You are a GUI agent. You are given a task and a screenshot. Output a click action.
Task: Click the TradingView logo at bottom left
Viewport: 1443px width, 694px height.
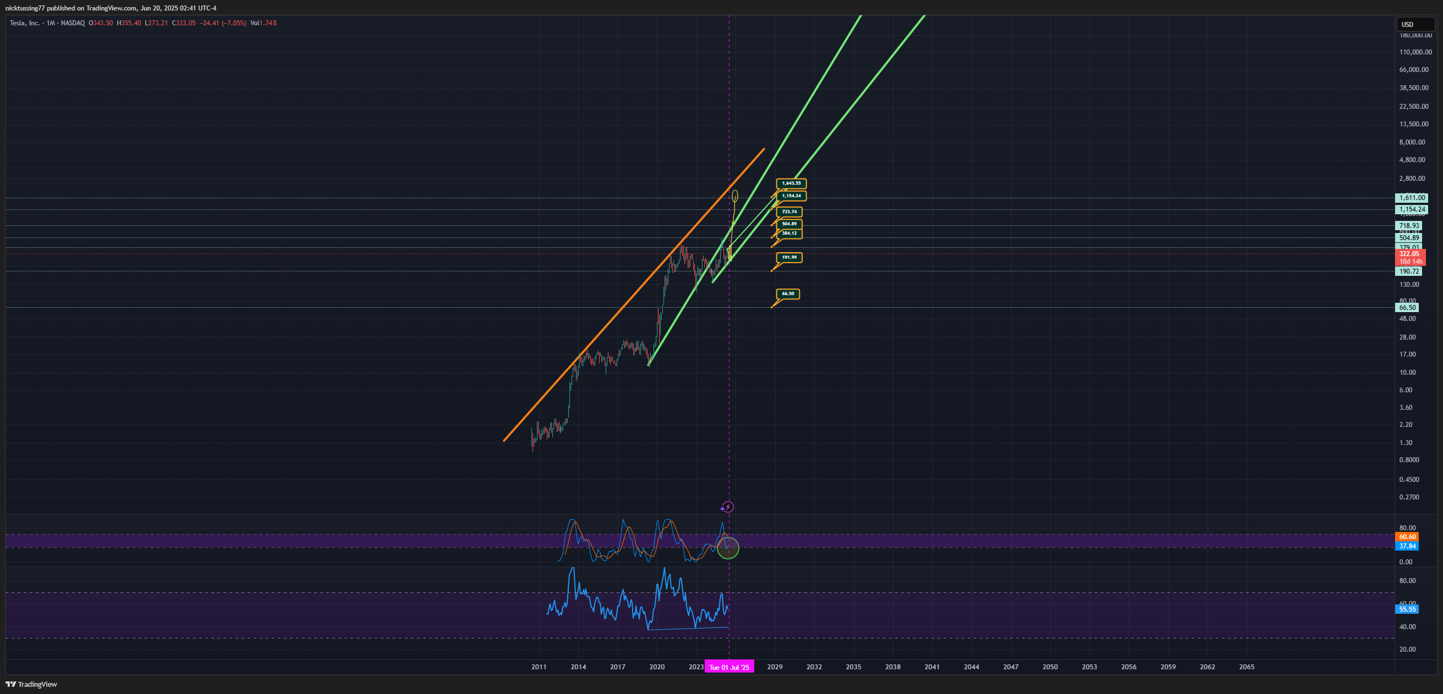(31, 684)
